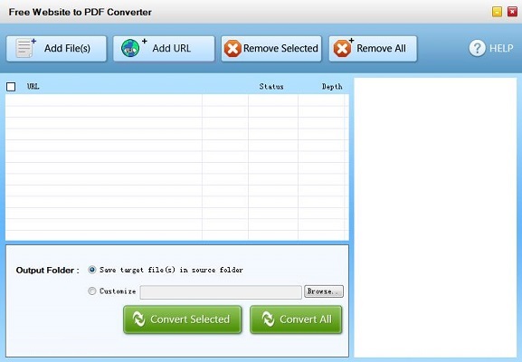This screenshot has width=522, height=362.
Task: Click the Status column header
Action: click(271, 87)
